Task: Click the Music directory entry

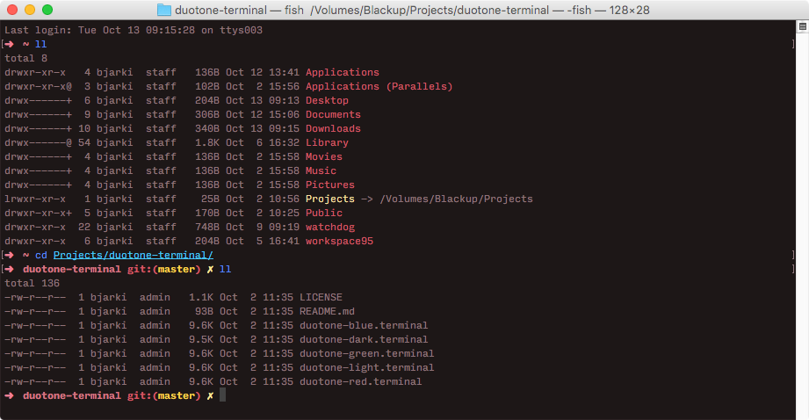Action: coord(321,170)
